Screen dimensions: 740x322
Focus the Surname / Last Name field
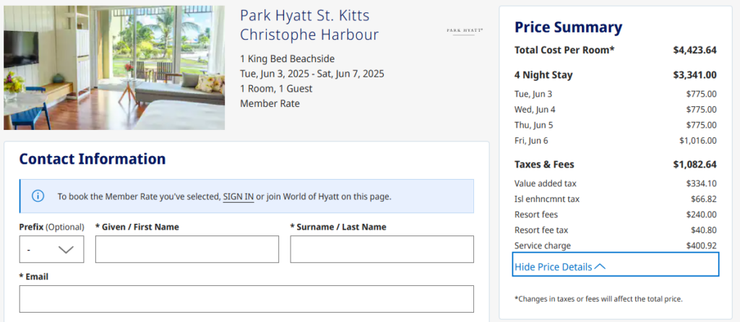click(x=382, y=249)
